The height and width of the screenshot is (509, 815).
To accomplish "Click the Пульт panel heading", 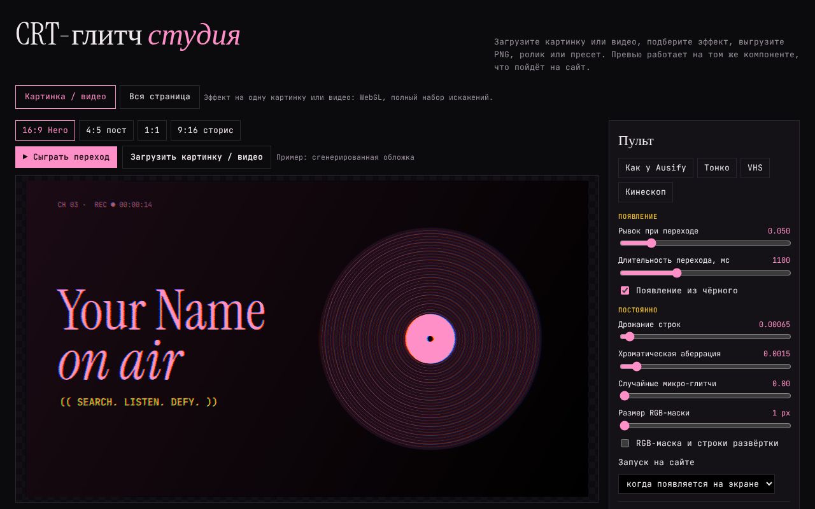I will (x=636, y=141).
